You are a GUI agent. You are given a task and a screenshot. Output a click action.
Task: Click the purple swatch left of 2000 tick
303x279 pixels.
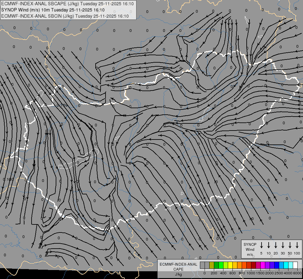[x=267, y=265]
